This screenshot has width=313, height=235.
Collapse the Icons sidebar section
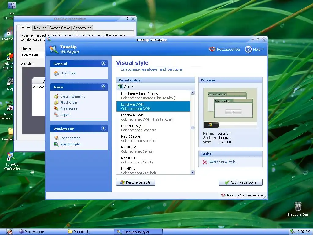pos(103,87)
